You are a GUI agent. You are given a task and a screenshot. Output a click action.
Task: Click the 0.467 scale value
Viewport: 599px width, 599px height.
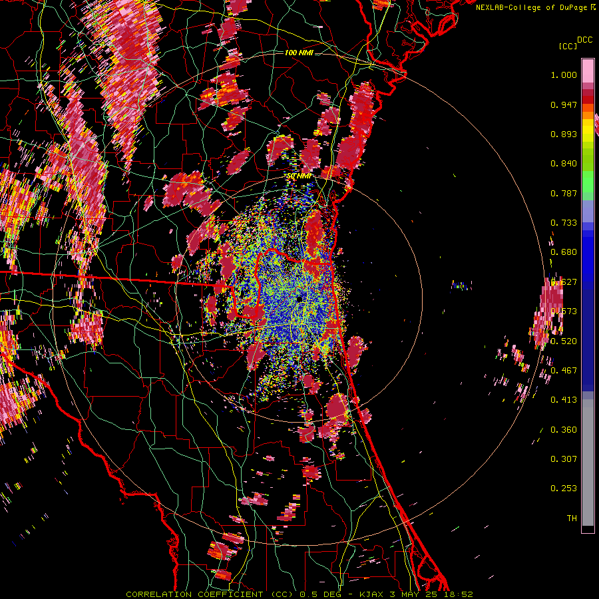point(564,370)
